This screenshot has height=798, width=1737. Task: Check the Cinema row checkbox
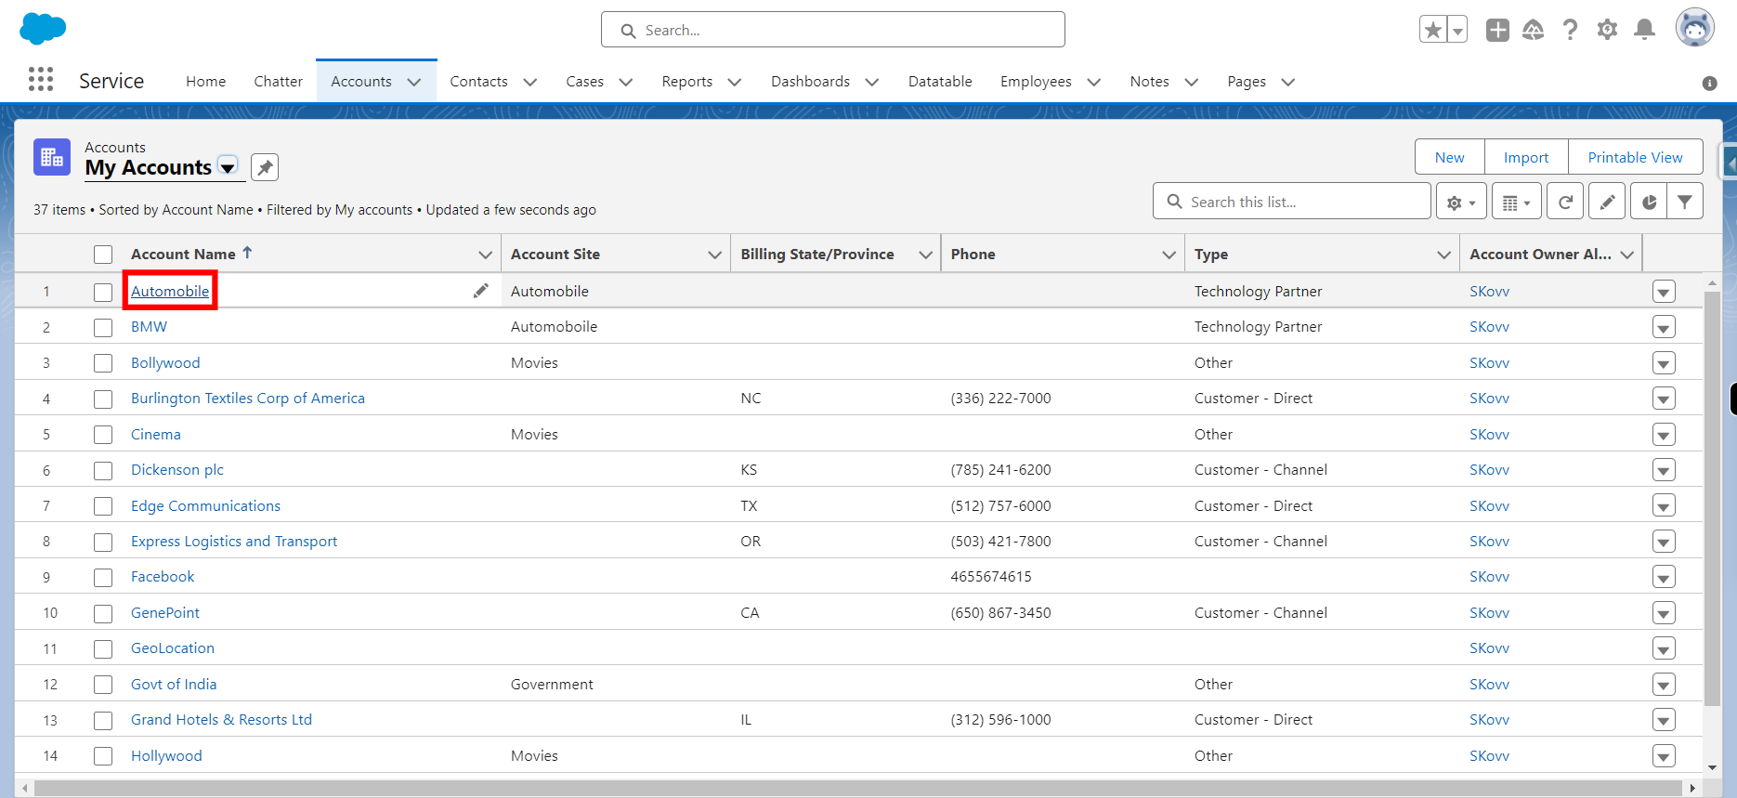103,435
